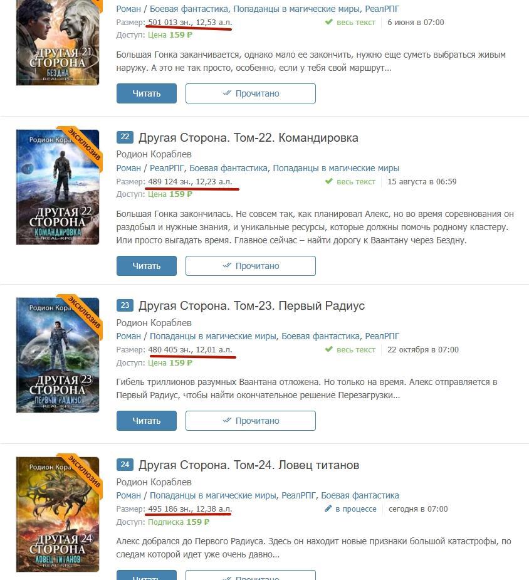This screenshot has width=529, height=580.
Task: Click the 'эксклюзив' ribbon on Tom-24 cover
Action: (84, 472)
